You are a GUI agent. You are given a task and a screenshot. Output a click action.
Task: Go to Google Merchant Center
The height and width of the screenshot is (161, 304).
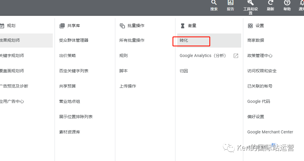pos(270,132)
